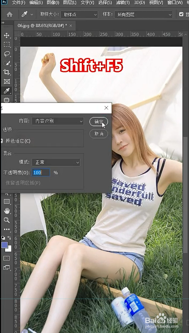The height and width of the screenshot is (333, 189).
Task: Select the Quick Selection tool
Action: click(6, 63)
